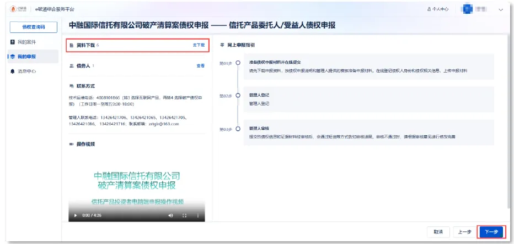Click the 第03步 step circle marker
The width and height of the screenshot is (514, 244).
tap(238, 129)
